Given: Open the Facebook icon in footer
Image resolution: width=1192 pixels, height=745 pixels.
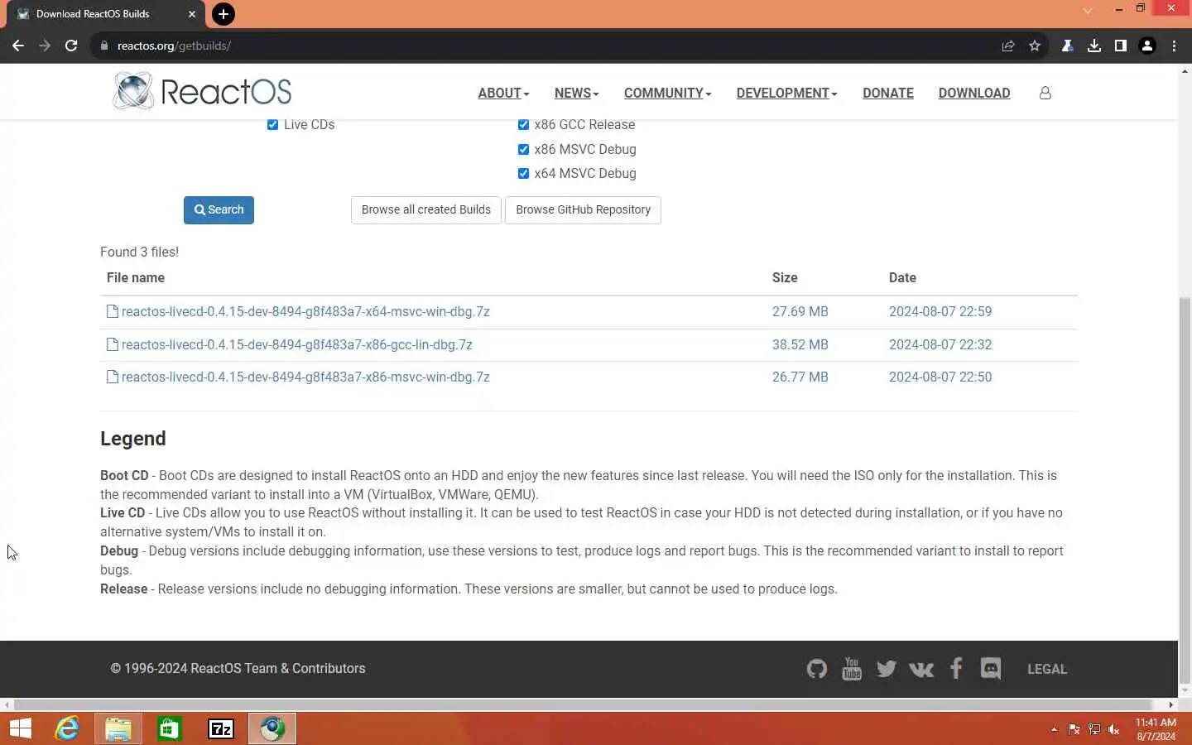Looking at the screenshot, I should (x=956, y=668).
